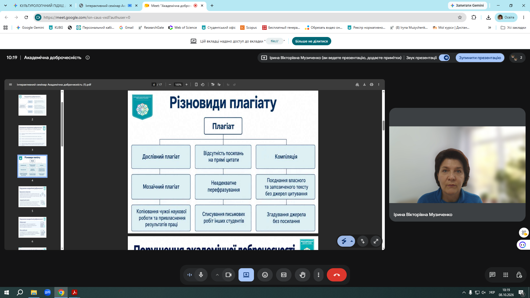Open emoji reactions in Meet
Image resolution: width=530 pixels, height=298 pixels.
265,275
